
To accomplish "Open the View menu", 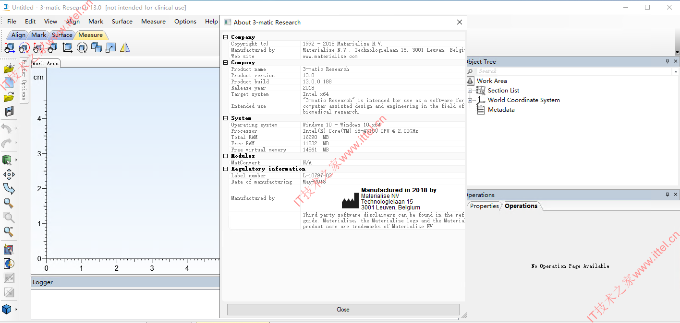I will pyautogui.click(x=50, y=21).
